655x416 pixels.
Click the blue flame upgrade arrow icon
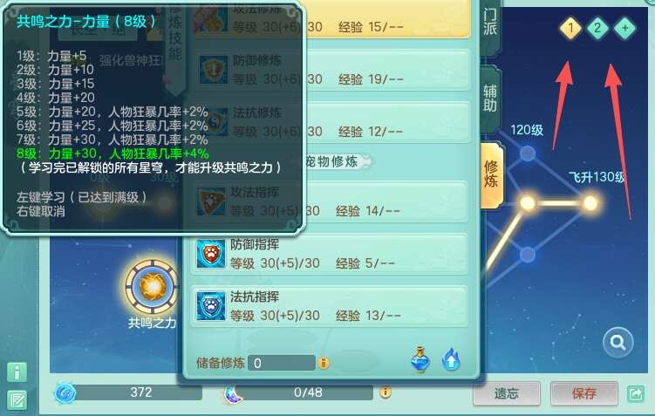(x=451, y=359)
